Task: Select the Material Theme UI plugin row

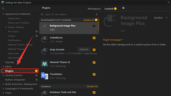Action: pyautogui.click(x=69, y=64)
